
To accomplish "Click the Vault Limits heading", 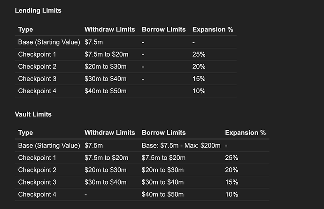I will point(33,114).
